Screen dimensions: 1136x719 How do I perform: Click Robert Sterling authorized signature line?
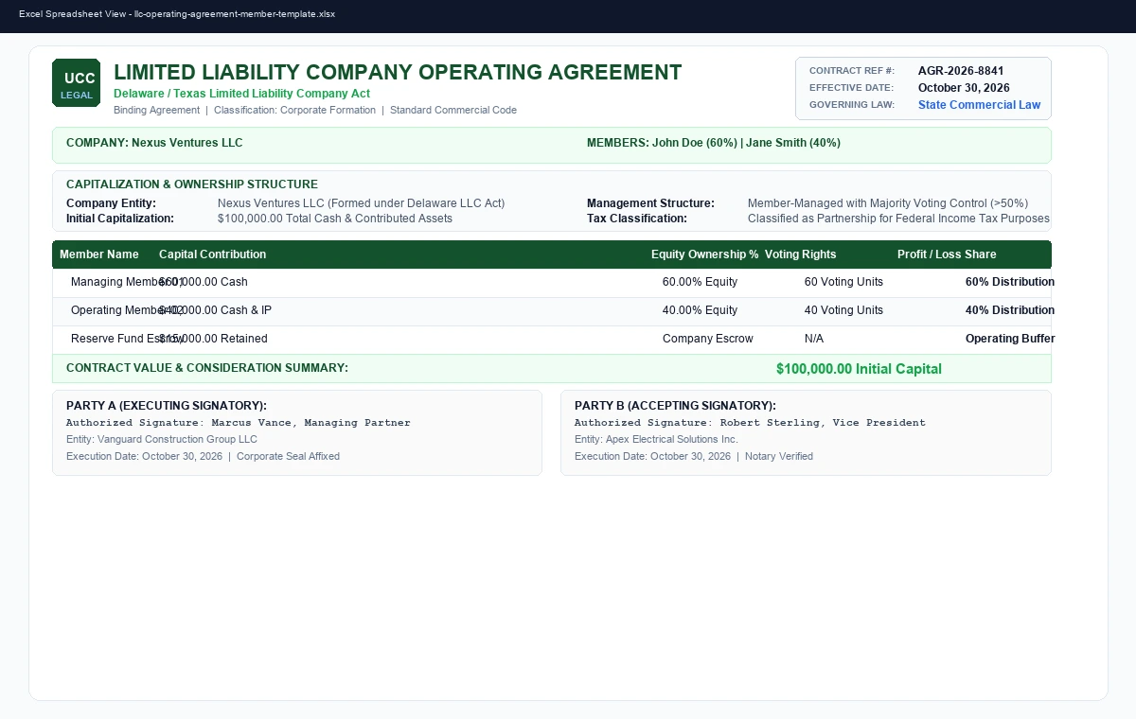tap(750, 423)
